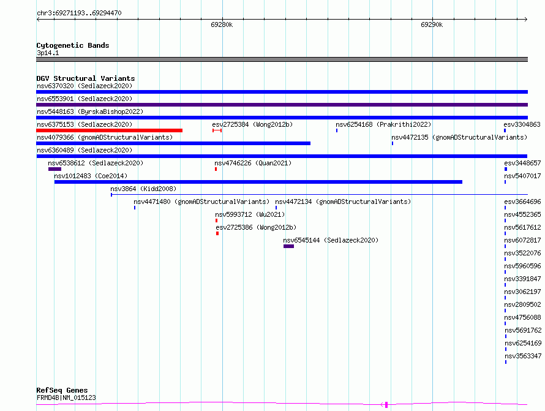Click the nsv3864 (Kidd2008) label
Viewport: 545px width, 411px height.
143,189
